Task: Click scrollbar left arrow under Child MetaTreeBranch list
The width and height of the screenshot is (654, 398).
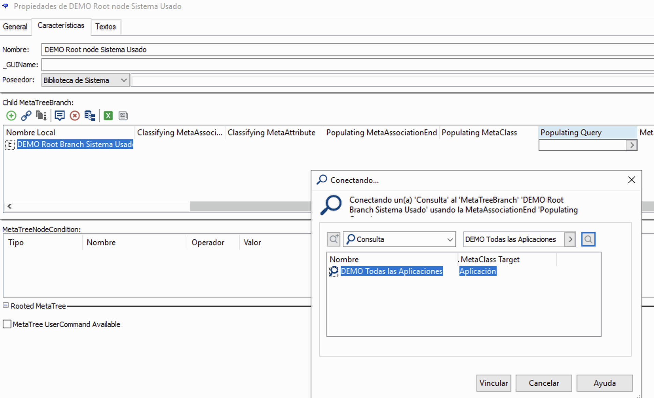Action: click(10, 206)
